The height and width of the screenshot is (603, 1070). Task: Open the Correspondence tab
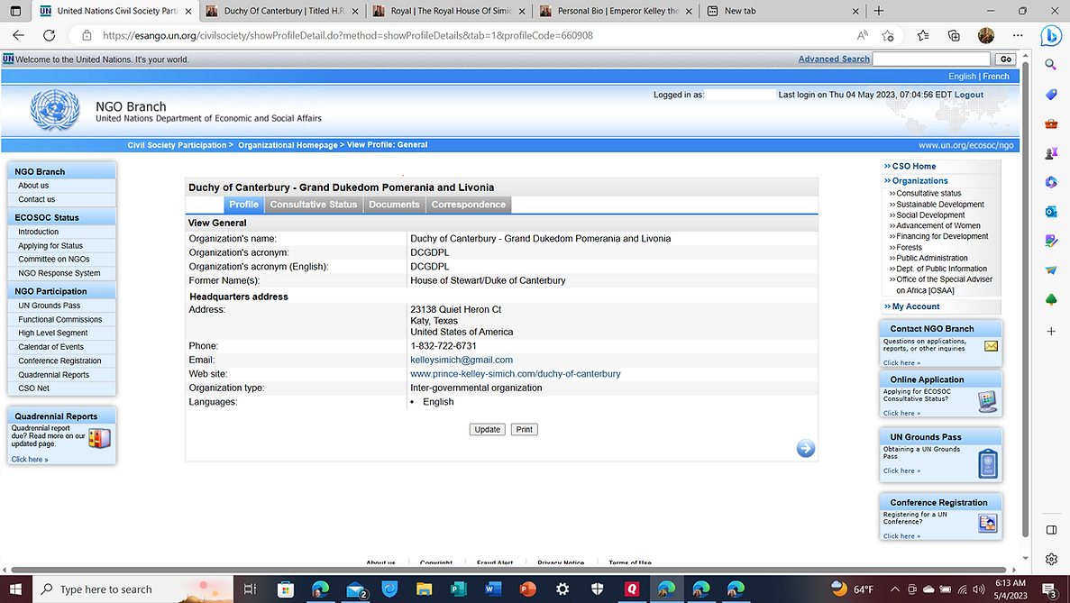[x=468, y=205]
